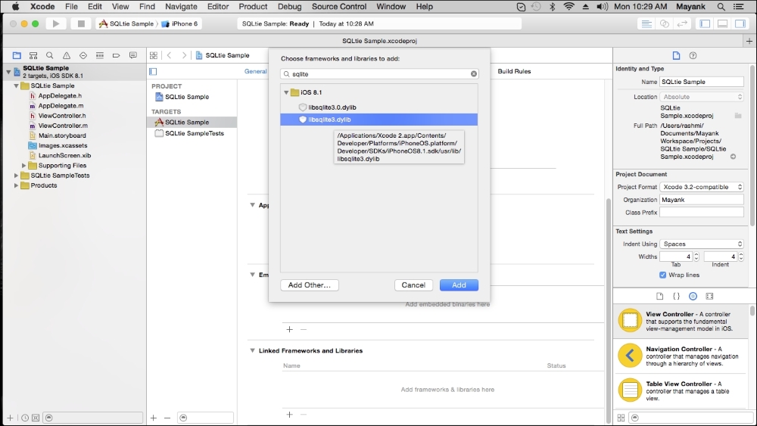Click the Add button in dialog
Screen dimensions: 757x426
click(459, 285)
